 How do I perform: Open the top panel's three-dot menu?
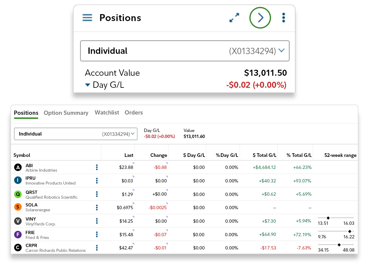283,18
